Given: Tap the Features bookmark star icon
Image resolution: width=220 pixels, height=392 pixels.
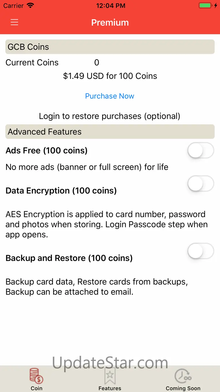Looking at the screenshot, I should click(110, 376).
